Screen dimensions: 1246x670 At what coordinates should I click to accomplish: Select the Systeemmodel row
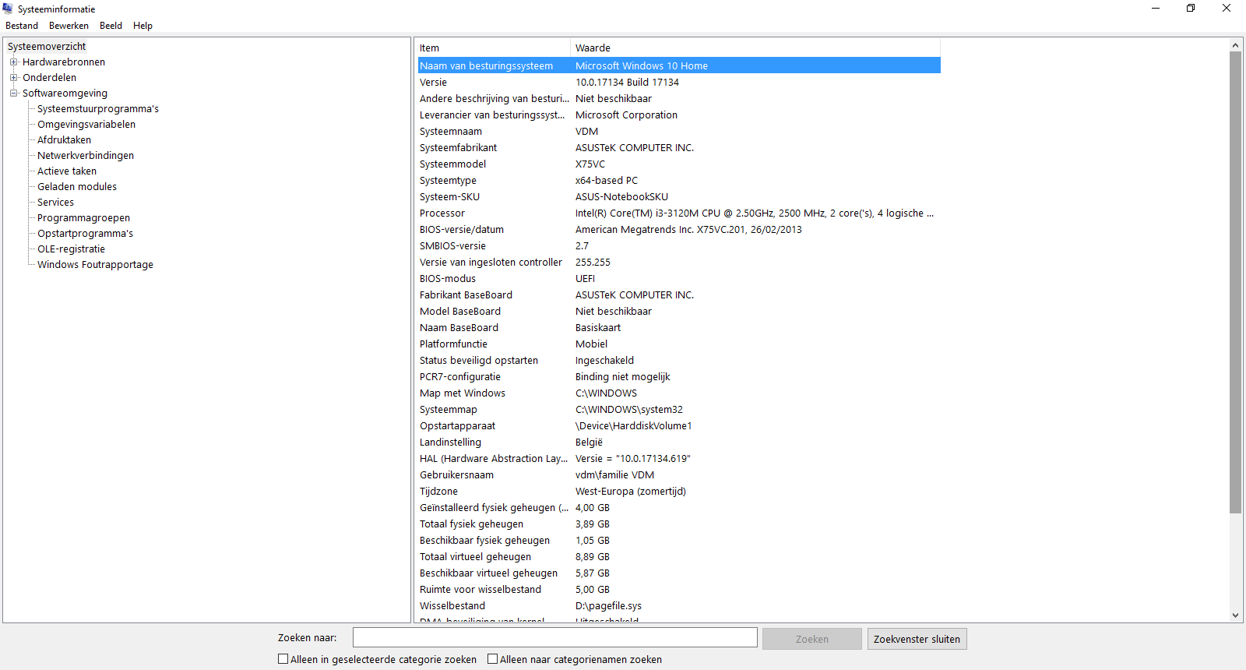point(679,164)
